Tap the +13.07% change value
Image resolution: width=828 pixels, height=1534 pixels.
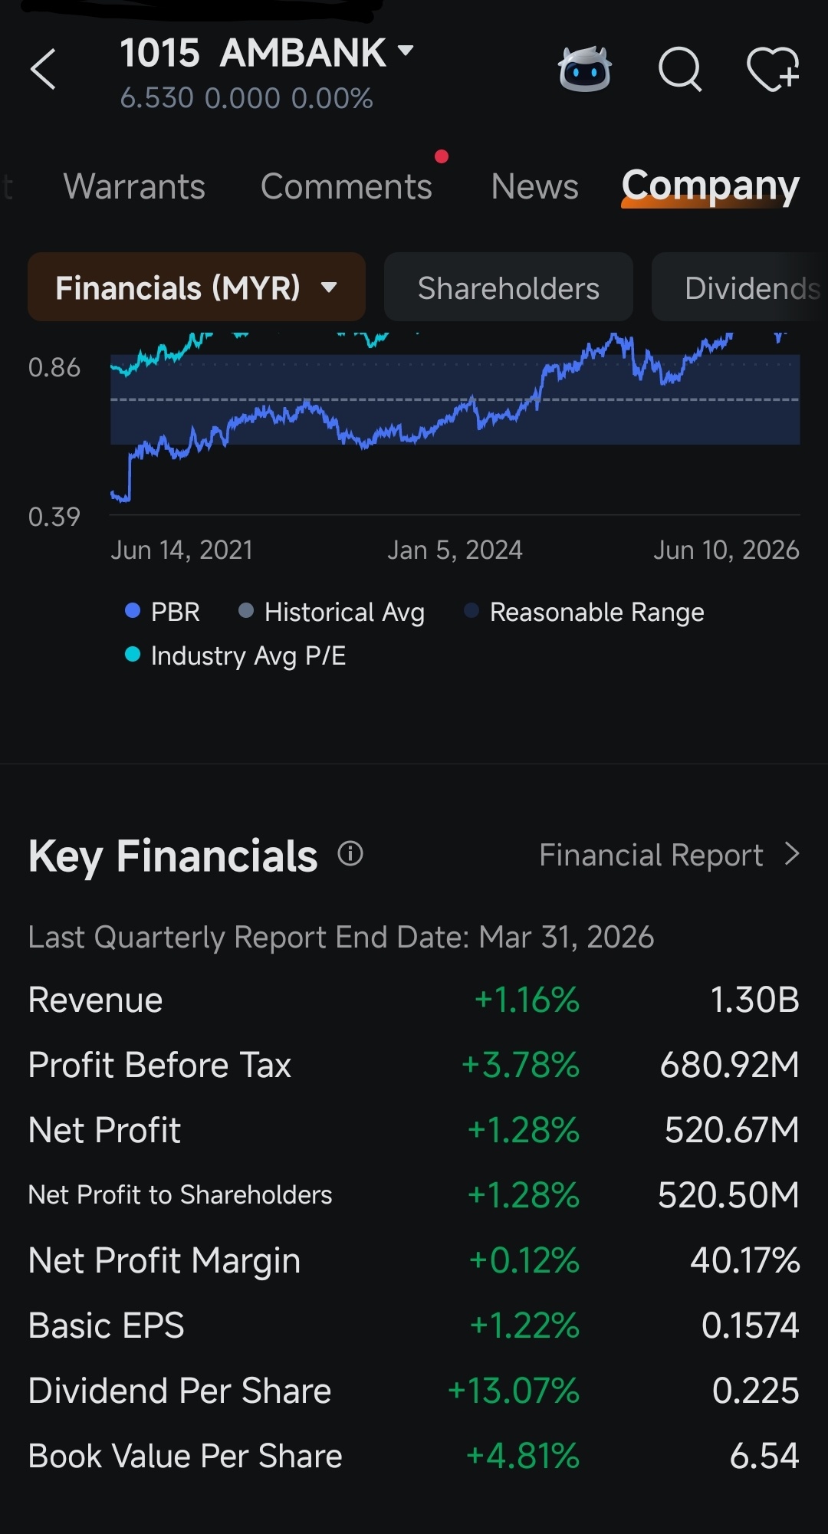[x=514, y=1391]
